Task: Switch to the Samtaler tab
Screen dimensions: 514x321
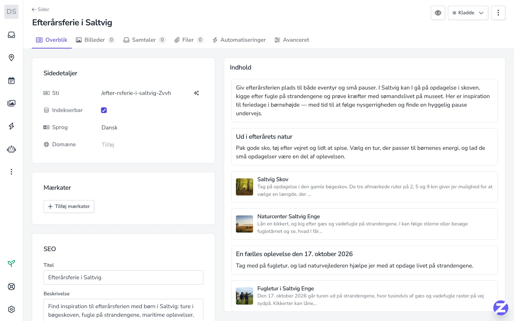Action: click(x=145, y=40)
